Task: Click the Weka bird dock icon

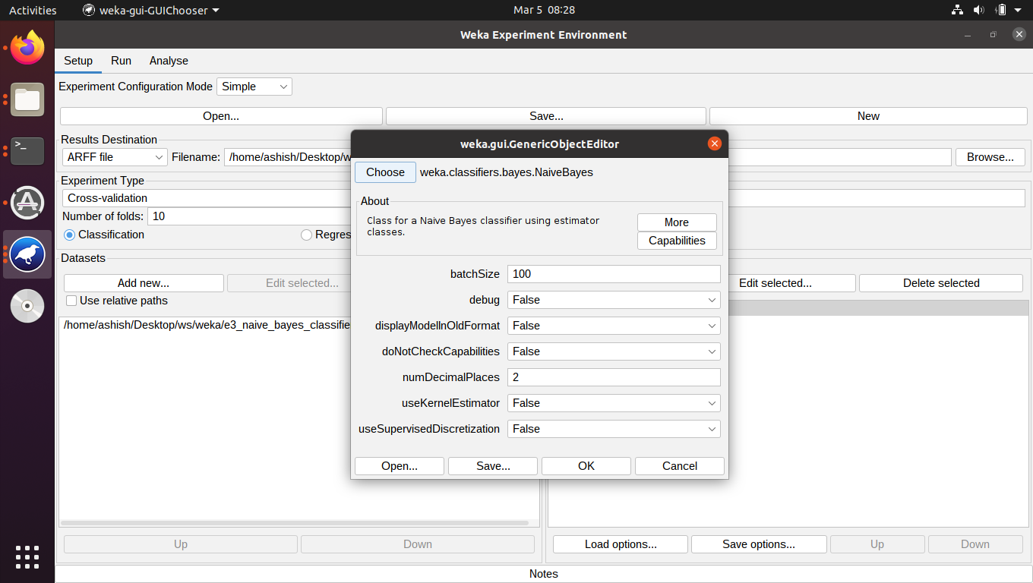Action: [x=27, y=254]
